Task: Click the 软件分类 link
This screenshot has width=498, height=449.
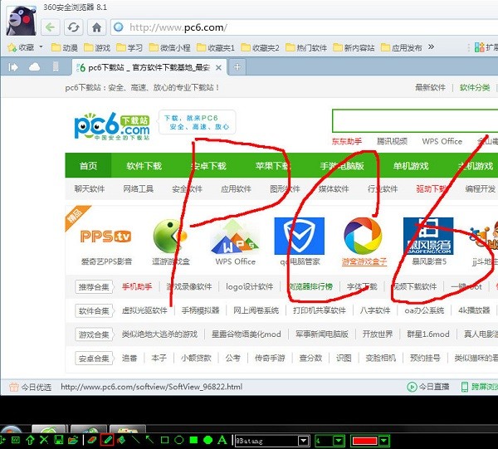Action: coord(475,87)
